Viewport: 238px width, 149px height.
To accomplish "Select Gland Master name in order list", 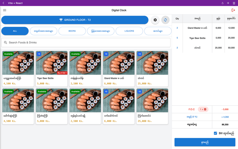I will click(x=197, y=28).
